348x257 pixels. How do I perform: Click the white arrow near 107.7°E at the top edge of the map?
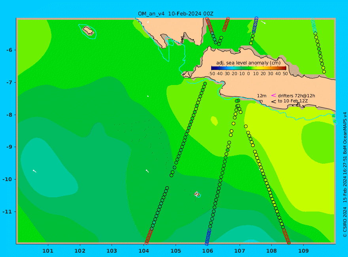click(263, 22)
